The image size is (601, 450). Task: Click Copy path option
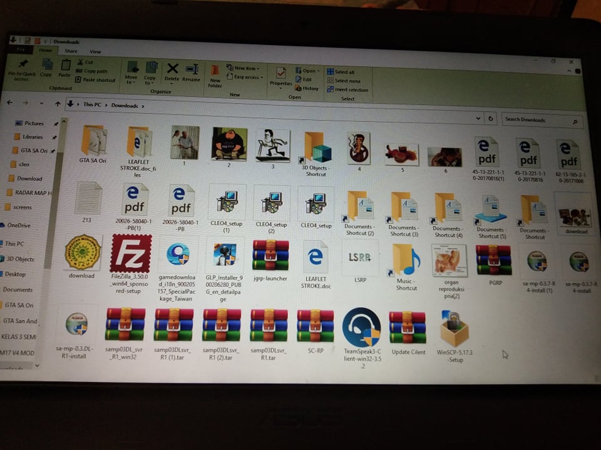pyautogui.click(x=91, y=71)
